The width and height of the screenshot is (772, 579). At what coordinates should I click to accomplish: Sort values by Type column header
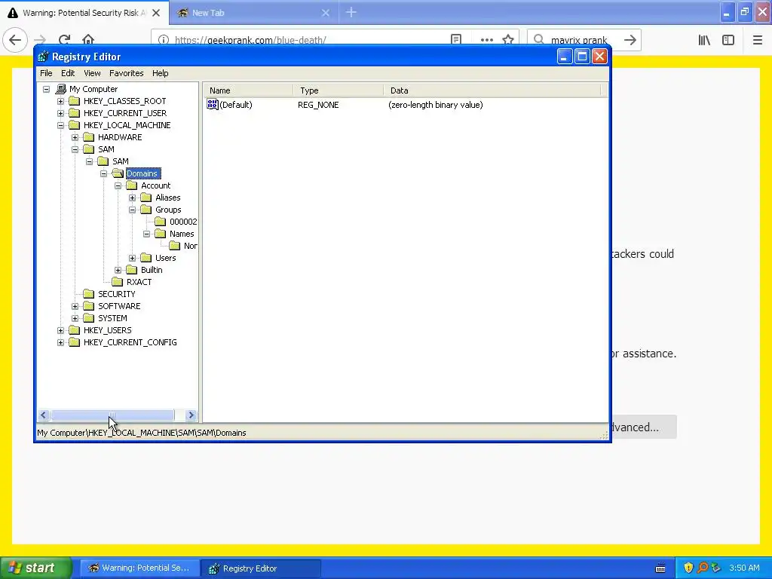point(339,90)
